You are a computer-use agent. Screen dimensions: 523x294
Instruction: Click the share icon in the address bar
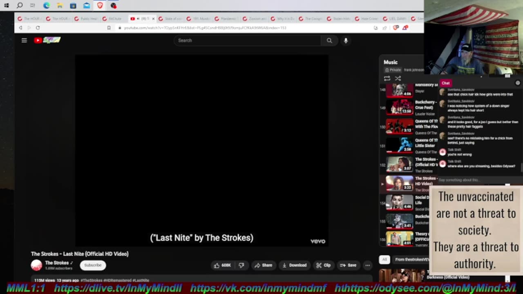coord(384,28)
